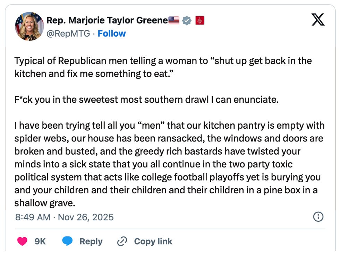
Task: Click the blue verified checkmark badge
Action: [x=187, y=21]
